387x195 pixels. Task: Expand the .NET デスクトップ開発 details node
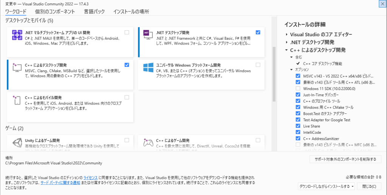286,42
